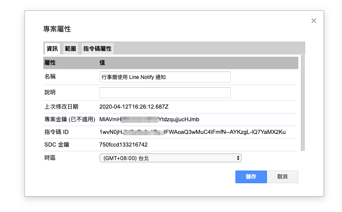Click the 名稱 text field
This screenshot has width=342, height=212.
click(x=165, y=77)
